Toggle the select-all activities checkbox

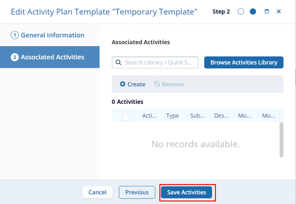point(126,117)
